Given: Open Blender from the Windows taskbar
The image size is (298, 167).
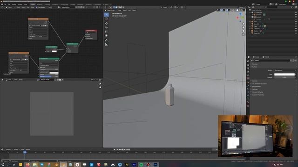Looking at the screenshot, I should [56, 165].
